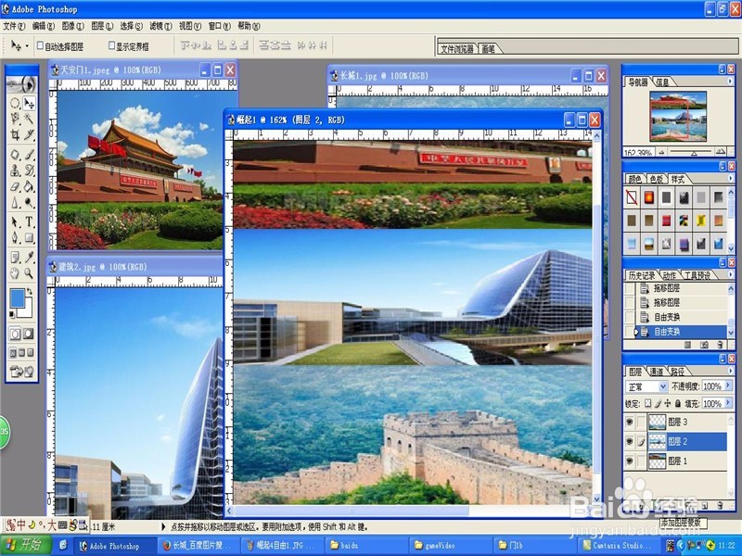This screenshot has width=742, height=556.
Task: Select the Healing/Patch tool
Action: point(15,155)
